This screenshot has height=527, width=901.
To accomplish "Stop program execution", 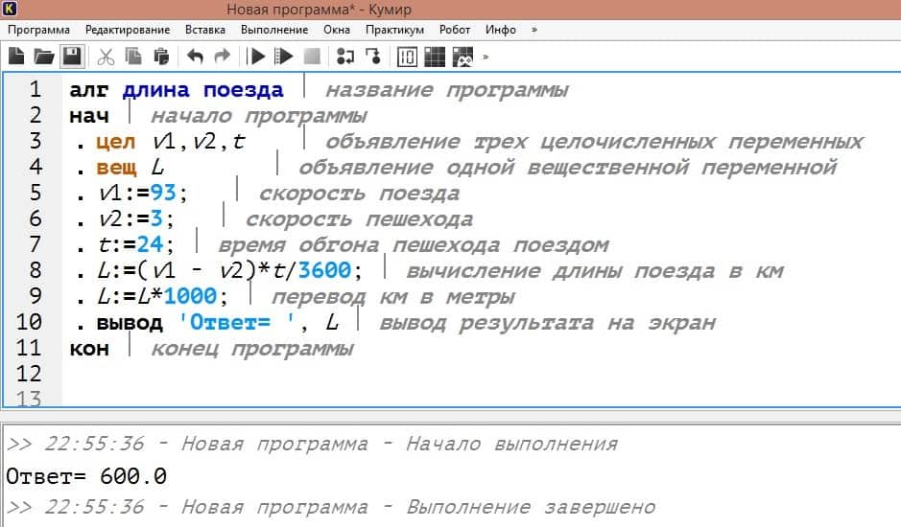I will (312, 57).
